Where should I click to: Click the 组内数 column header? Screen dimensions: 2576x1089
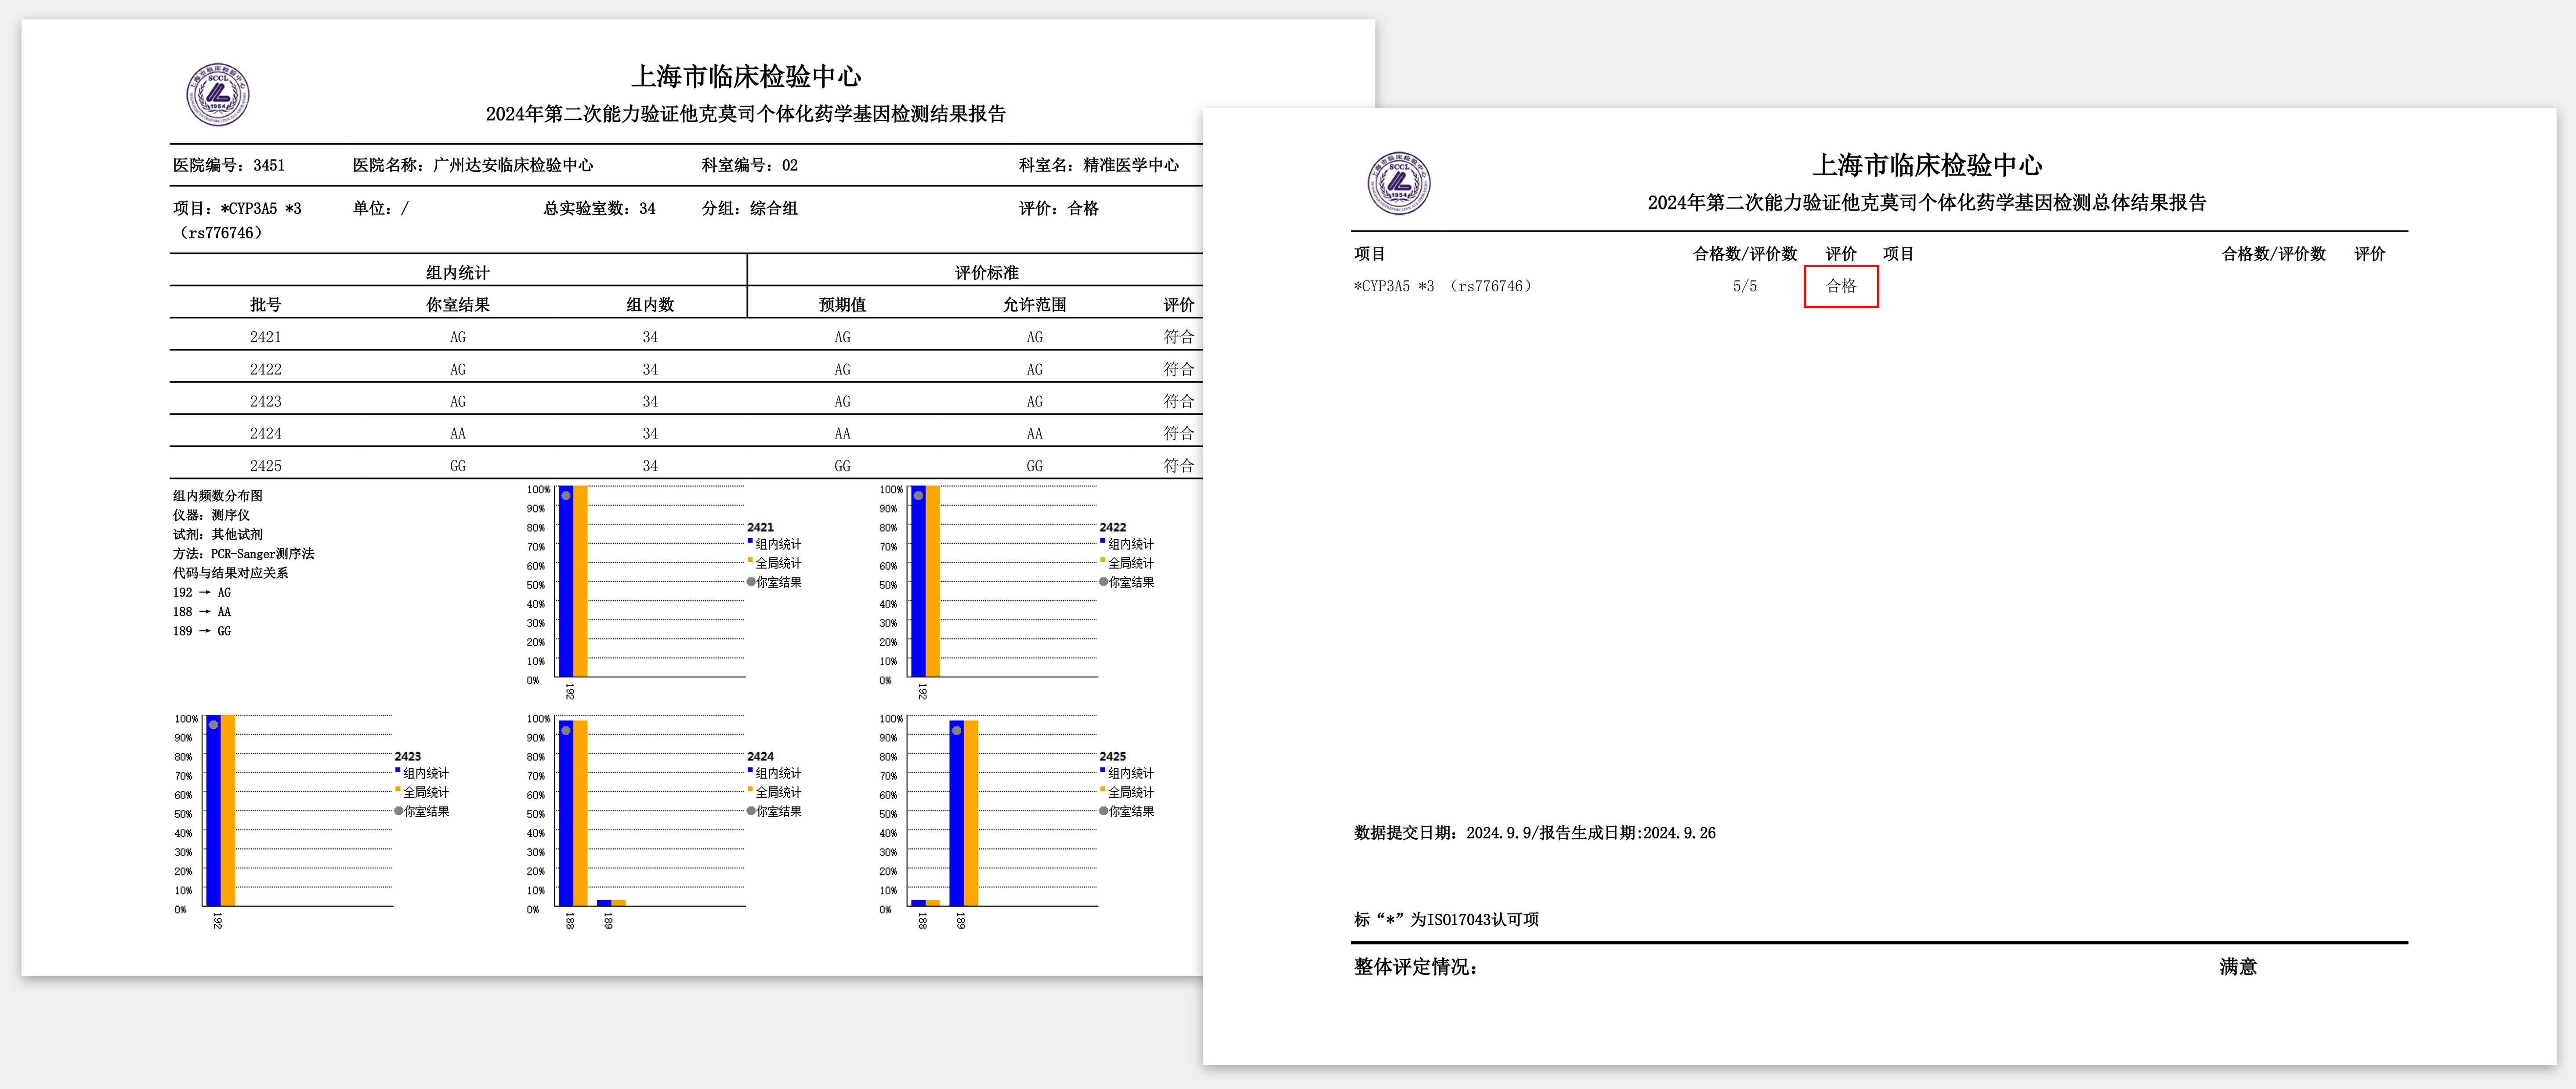(x=650, y=304)
